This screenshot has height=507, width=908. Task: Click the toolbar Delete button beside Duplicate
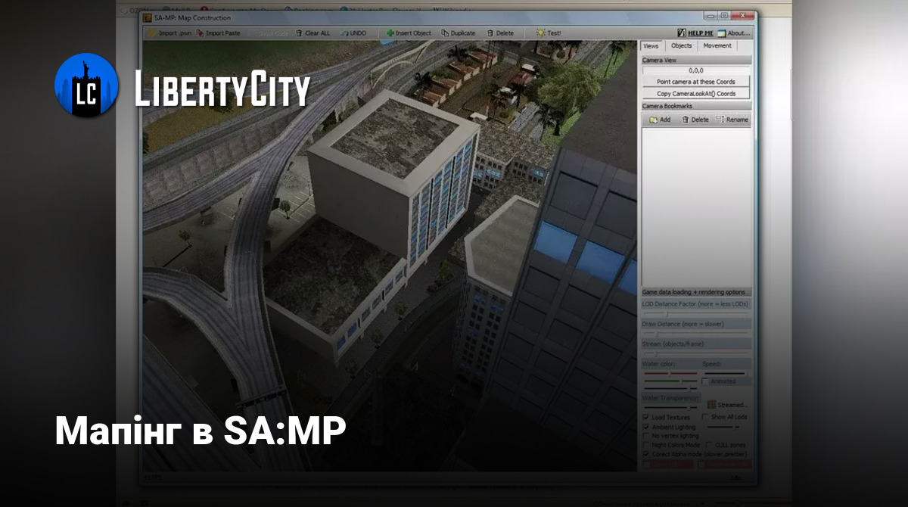point(500,33)
